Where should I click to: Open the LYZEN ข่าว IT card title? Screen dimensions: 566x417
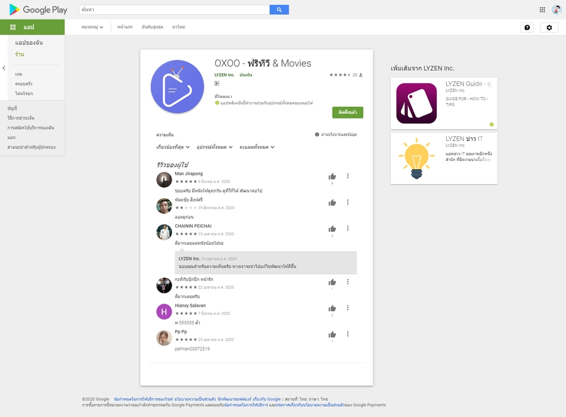(464, 139)
